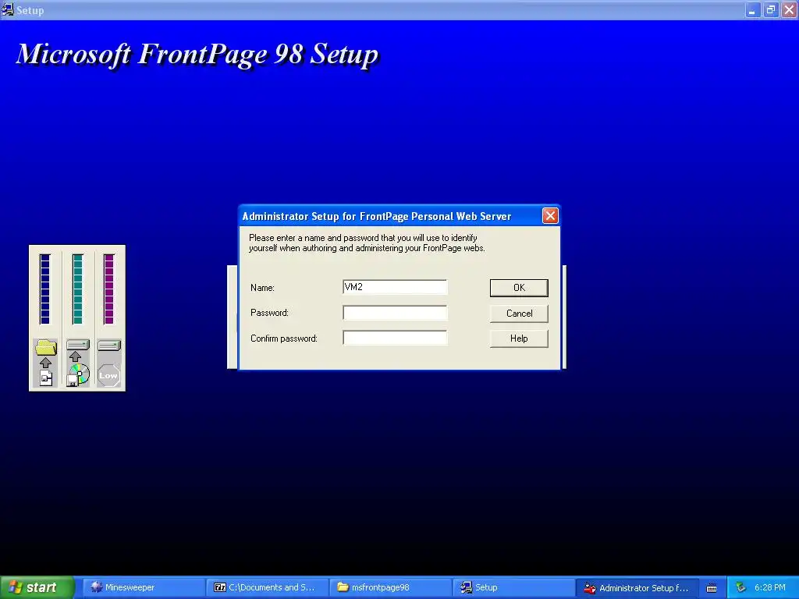Select the Confirm password input field

395,338
